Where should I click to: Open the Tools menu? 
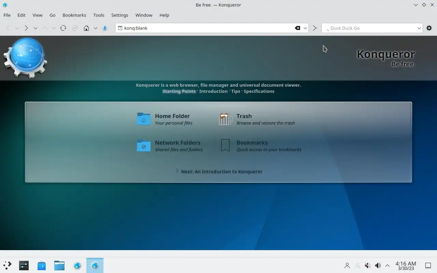click(x=99, y=15)
